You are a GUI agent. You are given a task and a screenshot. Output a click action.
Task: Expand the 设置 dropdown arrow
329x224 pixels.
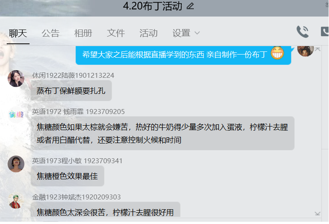(x=197, y=33)
